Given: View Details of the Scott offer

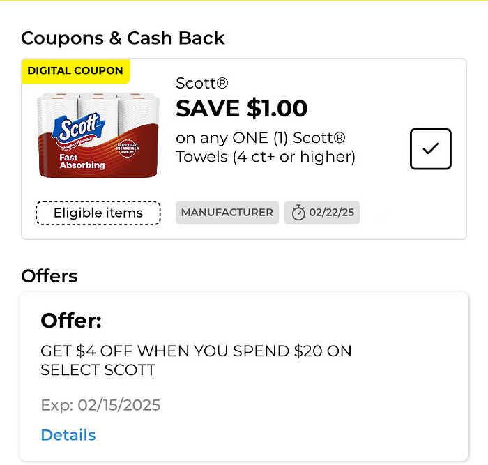Looking at the screenshot, I should tap(68, 435).
